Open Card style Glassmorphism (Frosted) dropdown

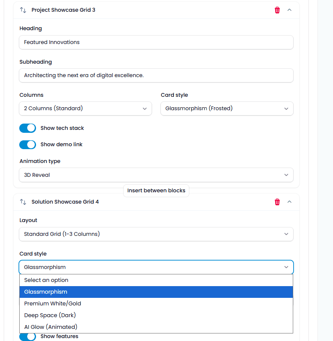point(227,108)
